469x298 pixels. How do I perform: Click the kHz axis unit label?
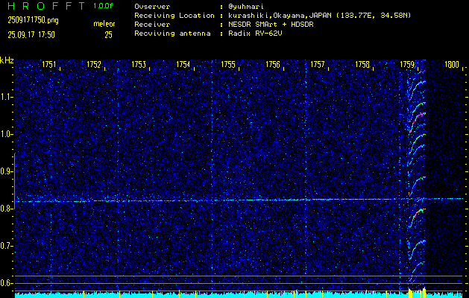point(7,60)
